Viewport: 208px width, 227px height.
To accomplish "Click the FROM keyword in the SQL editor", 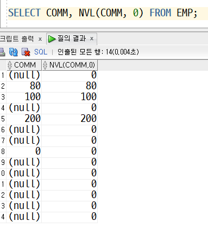I will point(160,13).
